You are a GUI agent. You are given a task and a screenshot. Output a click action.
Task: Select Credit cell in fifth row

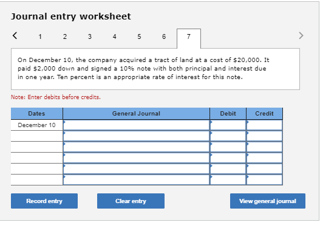[x=265, y=169]
